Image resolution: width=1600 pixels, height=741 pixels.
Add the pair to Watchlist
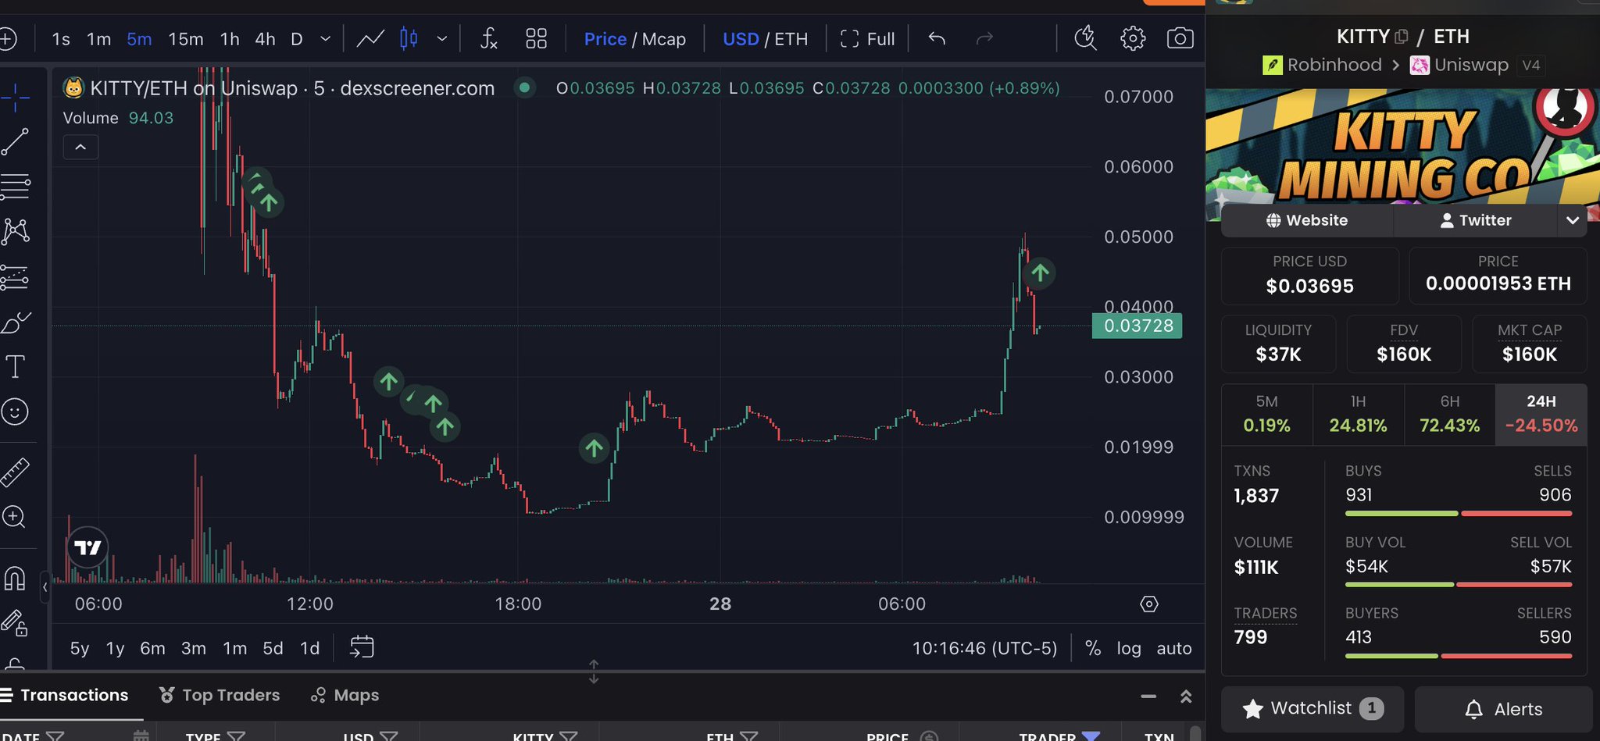coord(1312,709)
